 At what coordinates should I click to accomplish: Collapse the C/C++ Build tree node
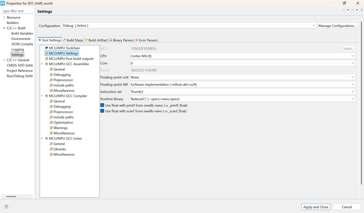pyautogui.click(x=4, y=28)
